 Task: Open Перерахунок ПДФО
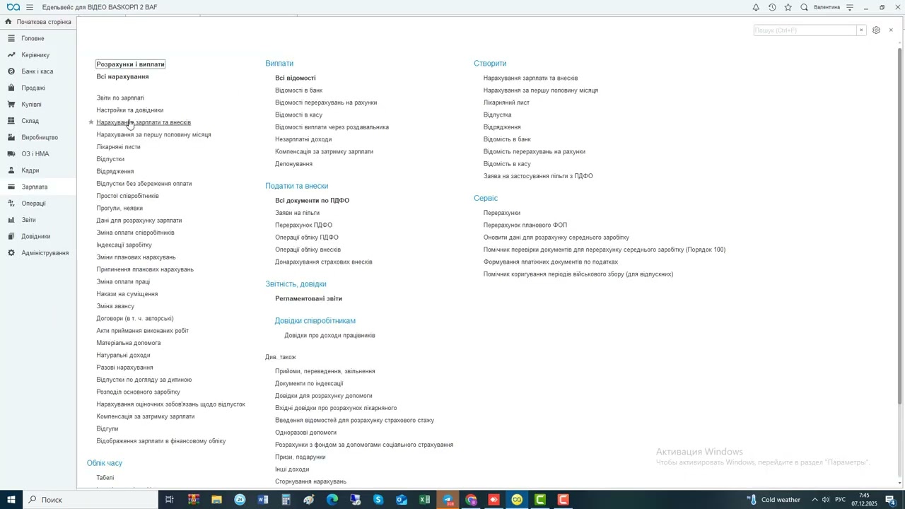(x=303, y=225)
